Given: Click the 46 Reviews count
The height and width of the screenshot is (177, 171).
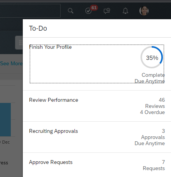Looking at the screenshot, I should coord(155,103).
